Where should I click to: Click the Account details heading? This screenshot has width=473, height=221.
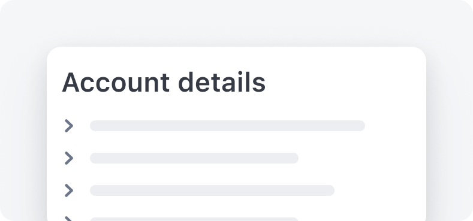[x=164, y=82]
